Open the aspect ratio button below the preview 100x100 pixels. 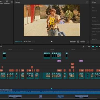pos(83,42)
